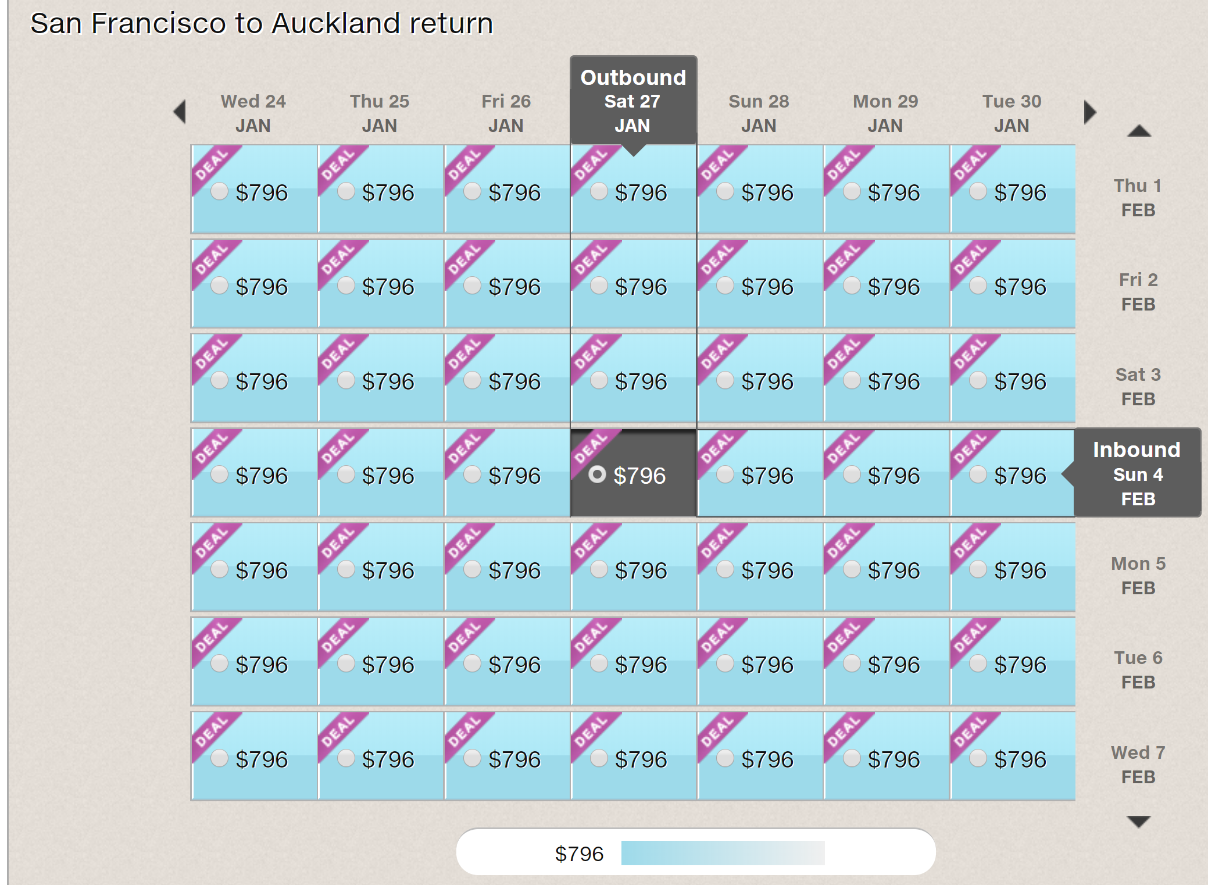The height and width of the screenshot is (885, 1208).
Task: Click the Outbound Sat 27 JAN selected header
Action: click(633, 101)
